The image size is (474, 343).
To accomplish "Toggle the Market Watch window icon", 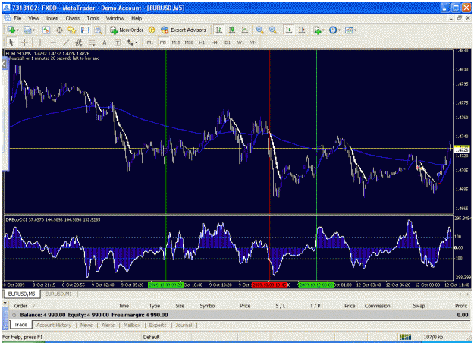I will tap(46, 30).
